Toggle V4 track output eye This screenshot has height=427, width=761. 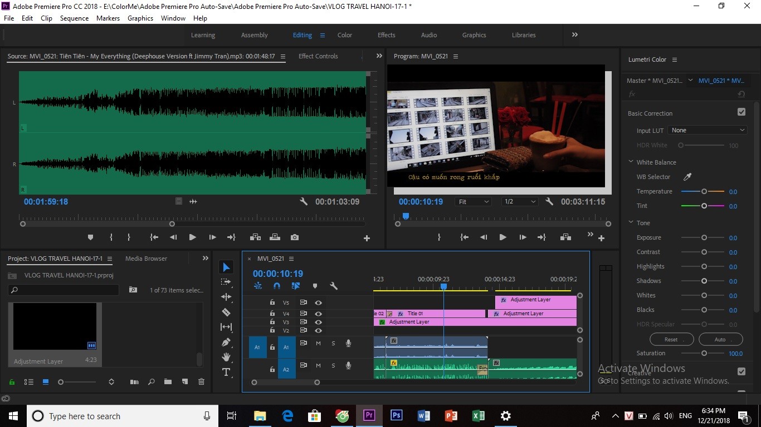point(318,314)
